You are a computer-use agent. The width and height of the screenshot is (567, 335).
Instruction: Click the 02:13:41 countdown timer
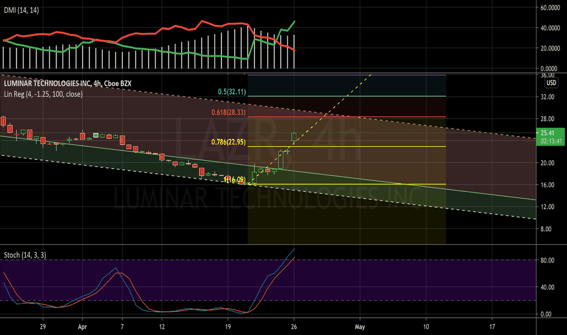click(x=551, y=141)
